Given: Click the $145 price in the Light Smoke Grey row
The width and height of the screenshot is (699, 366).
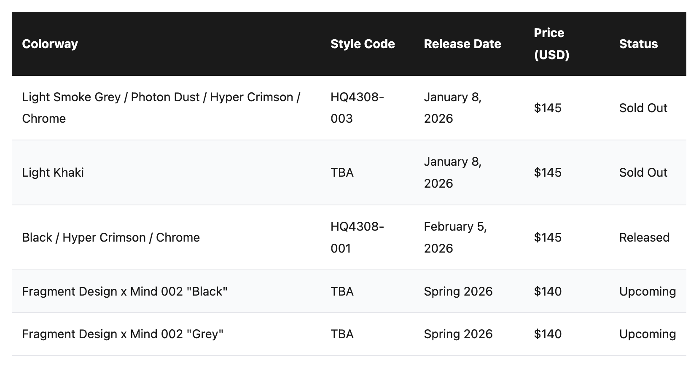Looking at the screenshot, I should click(548, 108).
